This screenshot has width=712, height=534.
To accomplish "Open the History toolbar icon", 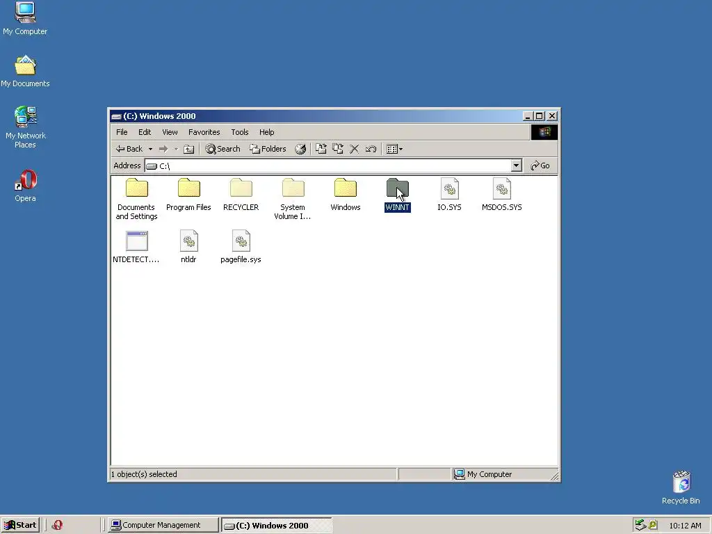I will point(300,149).
